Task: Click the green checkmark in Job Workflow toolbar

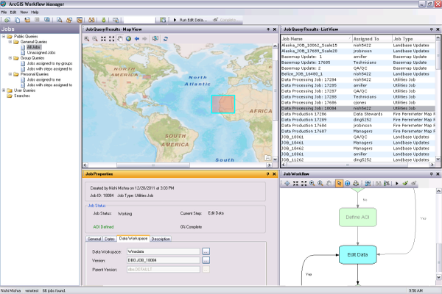Action: pos(405,183)
